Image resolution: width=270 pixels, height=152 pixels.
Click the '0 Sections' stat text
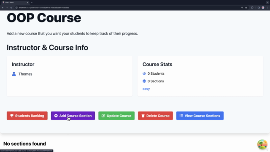(x=156, y=81)
